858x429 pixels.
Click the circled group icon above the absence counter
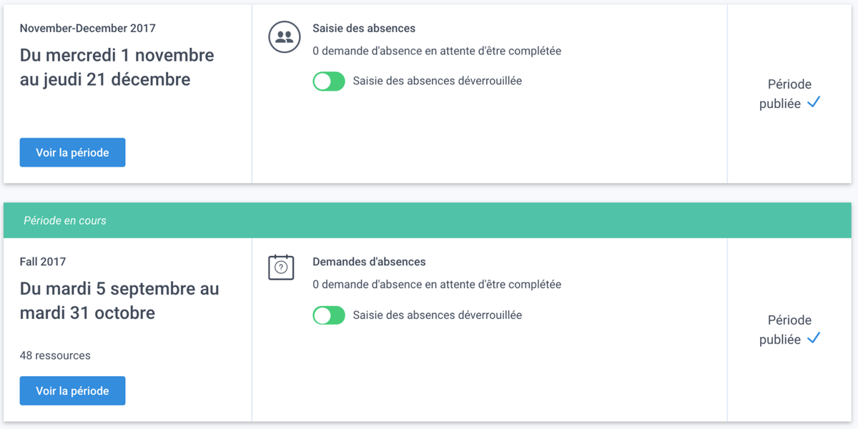click(x=284, y=37)
